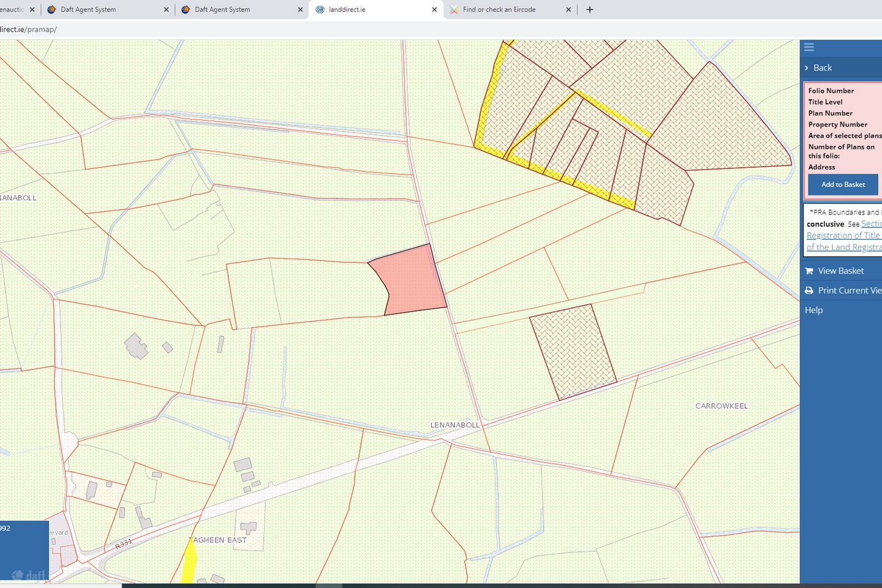This screenshot has width=882, height=588.
Task: Close the landdirect.ie browser tab
Action: point(434,10)
